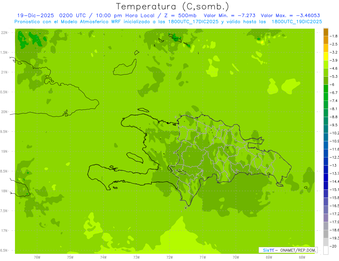Click gray color bar segment between -18.6 and -19.3
This screenshot has width=339, height=261.
326,234
